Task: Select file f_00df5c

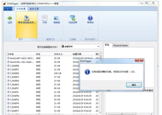Action: click(14, 92)
